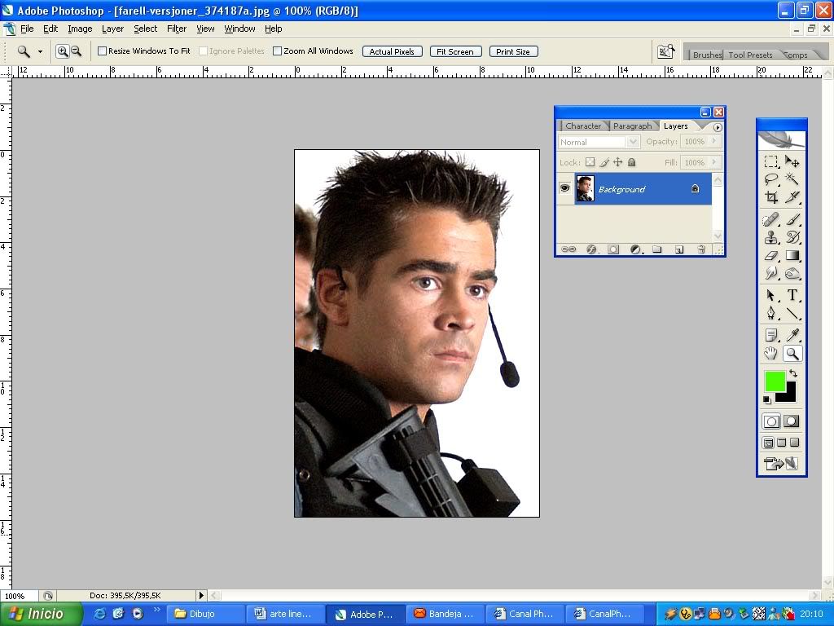Click the Actual Pixels button
Screen dimensions: 834x626
392,51
